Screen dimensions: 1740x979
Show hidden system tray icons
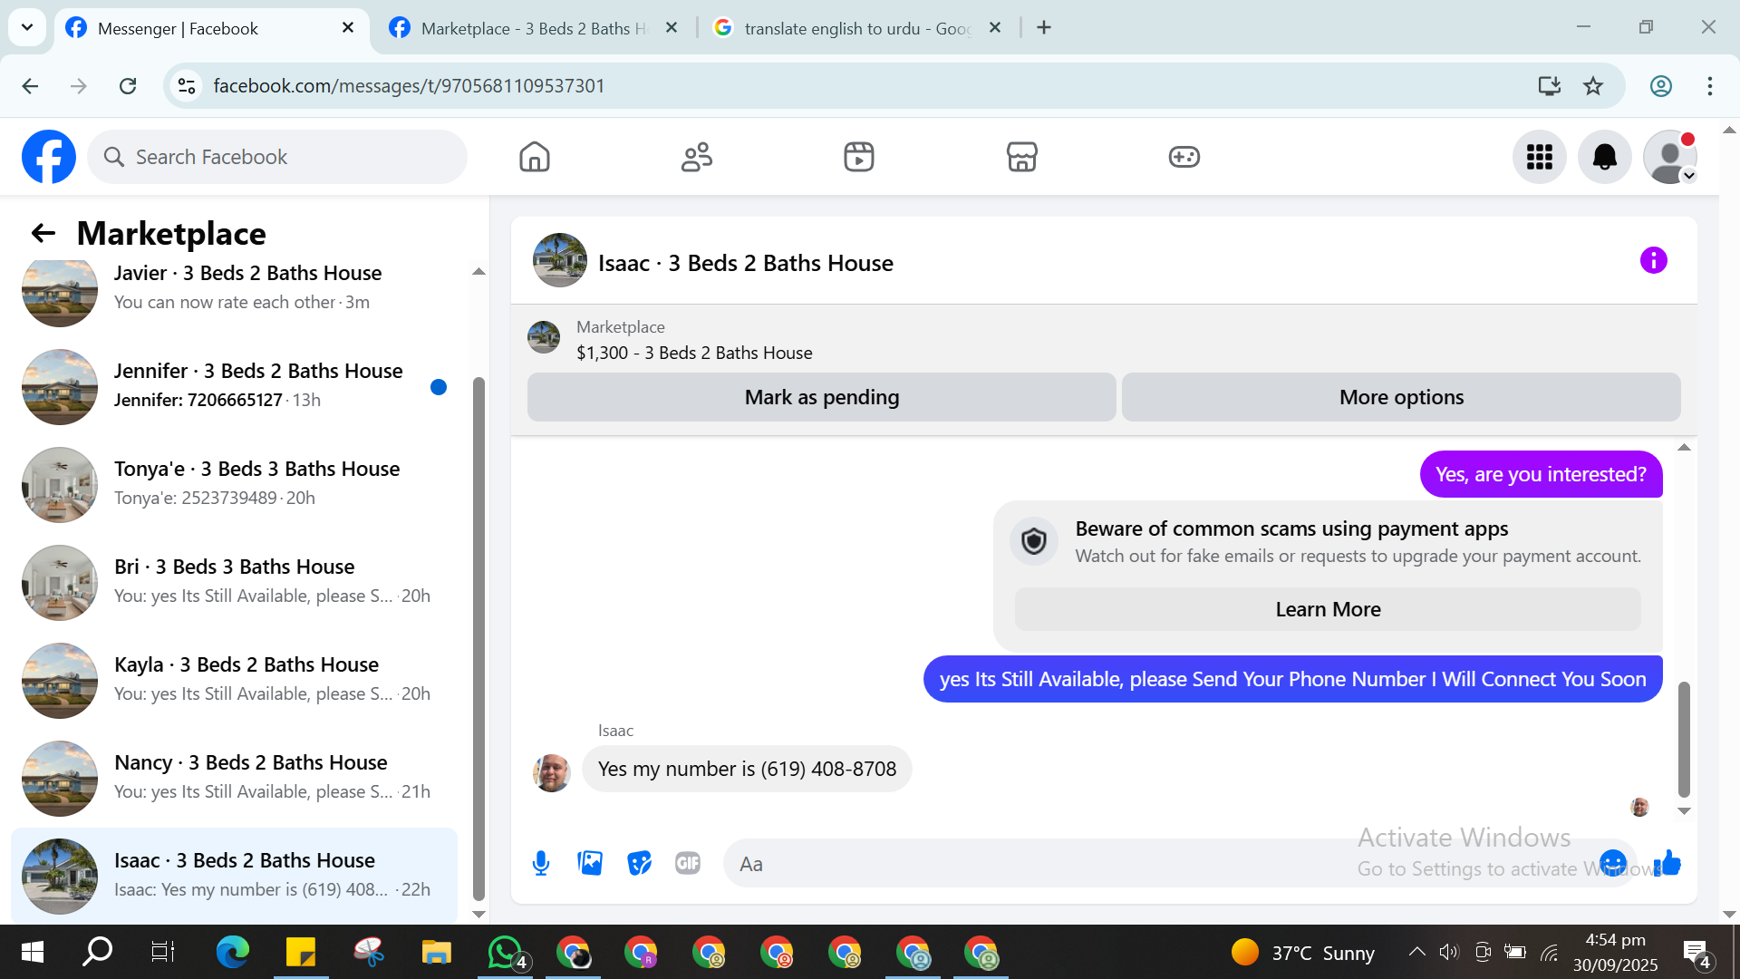(x=1416, y=952)
